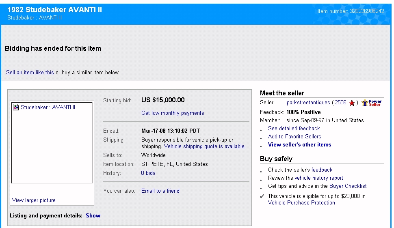Open seller parkstreetantiques profile
This screenshot has width=394, height=228.
point(308,103)
